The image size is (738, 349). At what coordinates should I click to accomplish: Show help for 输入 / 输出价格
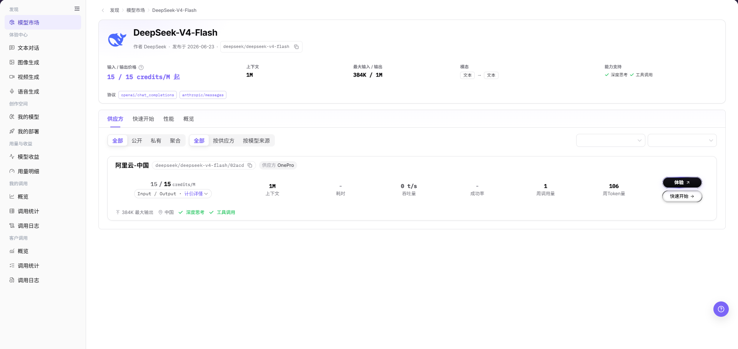[141, 67]
